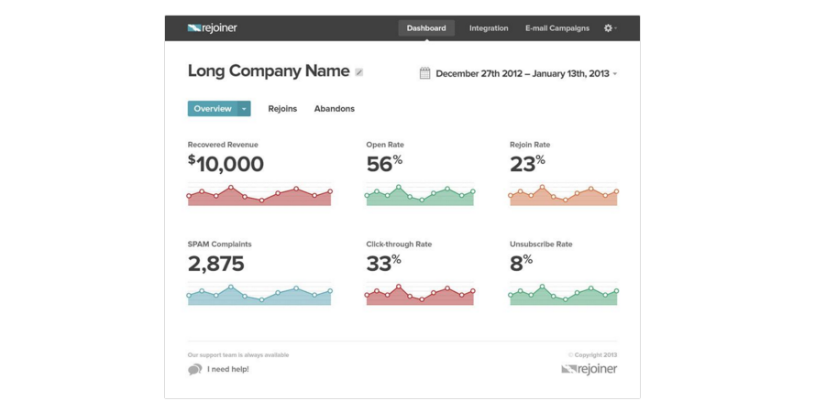Click the Open Rate green chart
Image resolution: width=815 pixels, height=412 pixels.
(x=420, y=196)
